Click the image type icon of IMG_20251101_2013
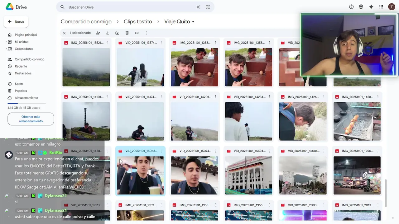399x224 pixels. click(x=337, y=205)
